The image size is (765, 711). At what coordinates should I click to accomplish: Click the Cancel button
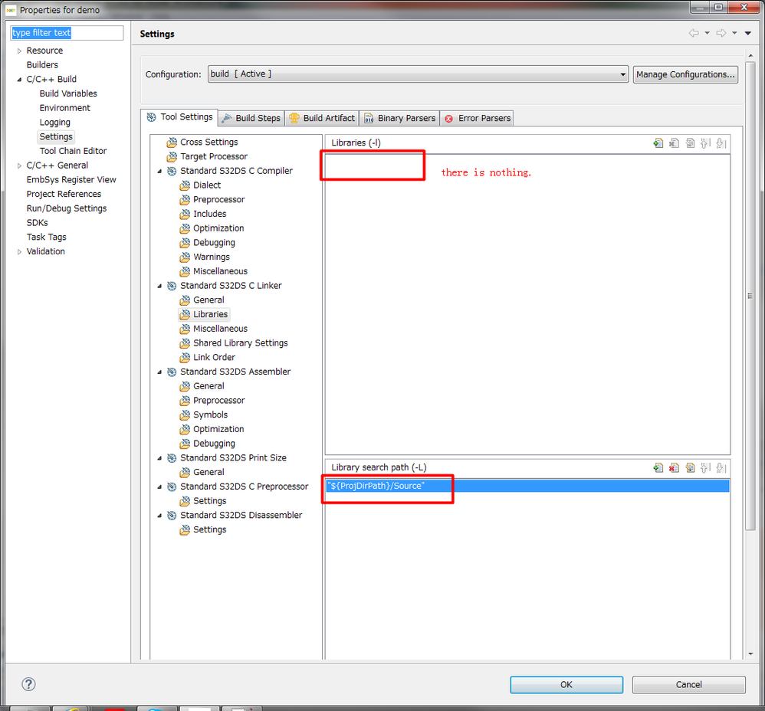[688, 684]
